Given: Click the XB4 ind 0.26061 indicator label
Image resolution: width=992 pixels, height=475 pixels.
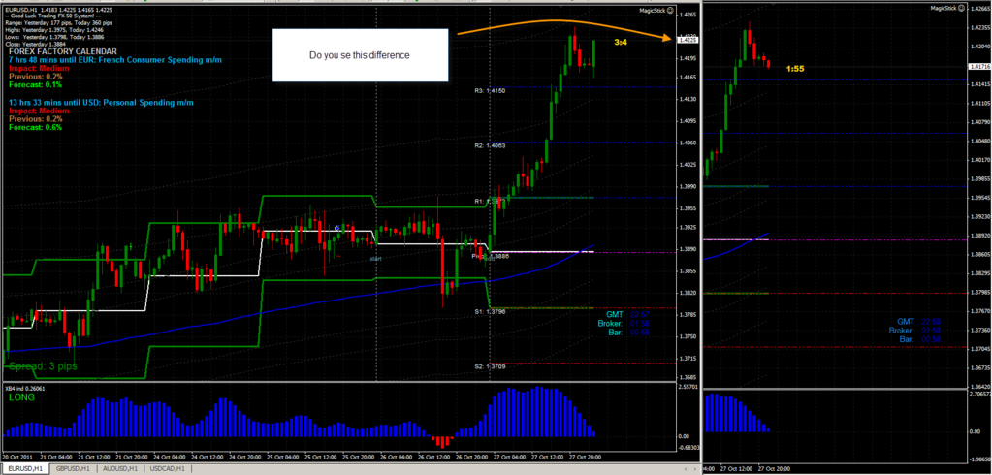Looking at the screenshot, I should pos(25,388).
